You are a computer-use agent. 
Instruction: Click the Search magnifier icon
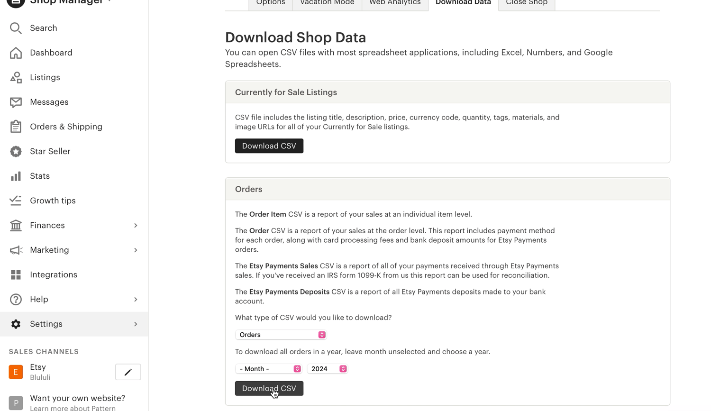pyautogui.click(x=16, y=28)
